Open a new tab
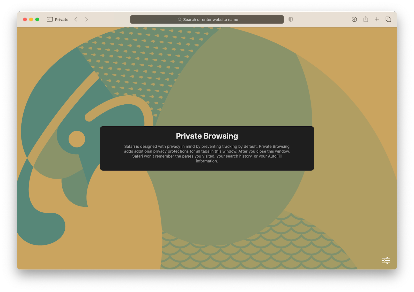Screen dimensions: 414x292 point(377,19)
